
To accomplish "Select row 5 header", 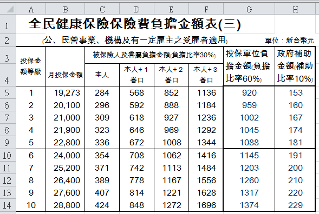I will click(8, 93).
